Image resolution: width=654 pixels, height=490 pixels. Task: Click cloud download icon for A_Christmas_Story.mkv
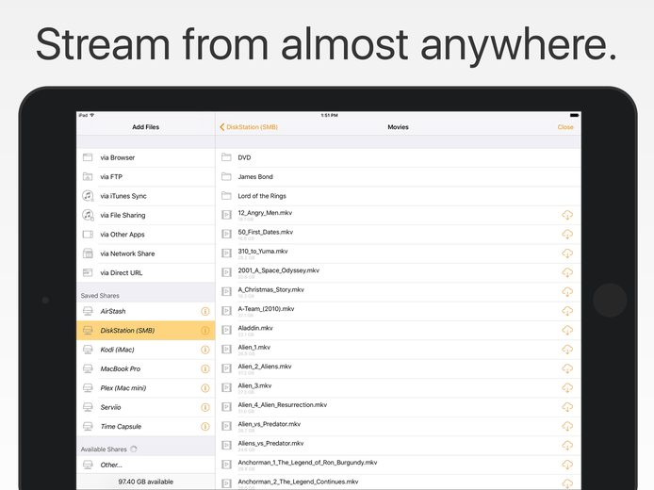(566, 292)
